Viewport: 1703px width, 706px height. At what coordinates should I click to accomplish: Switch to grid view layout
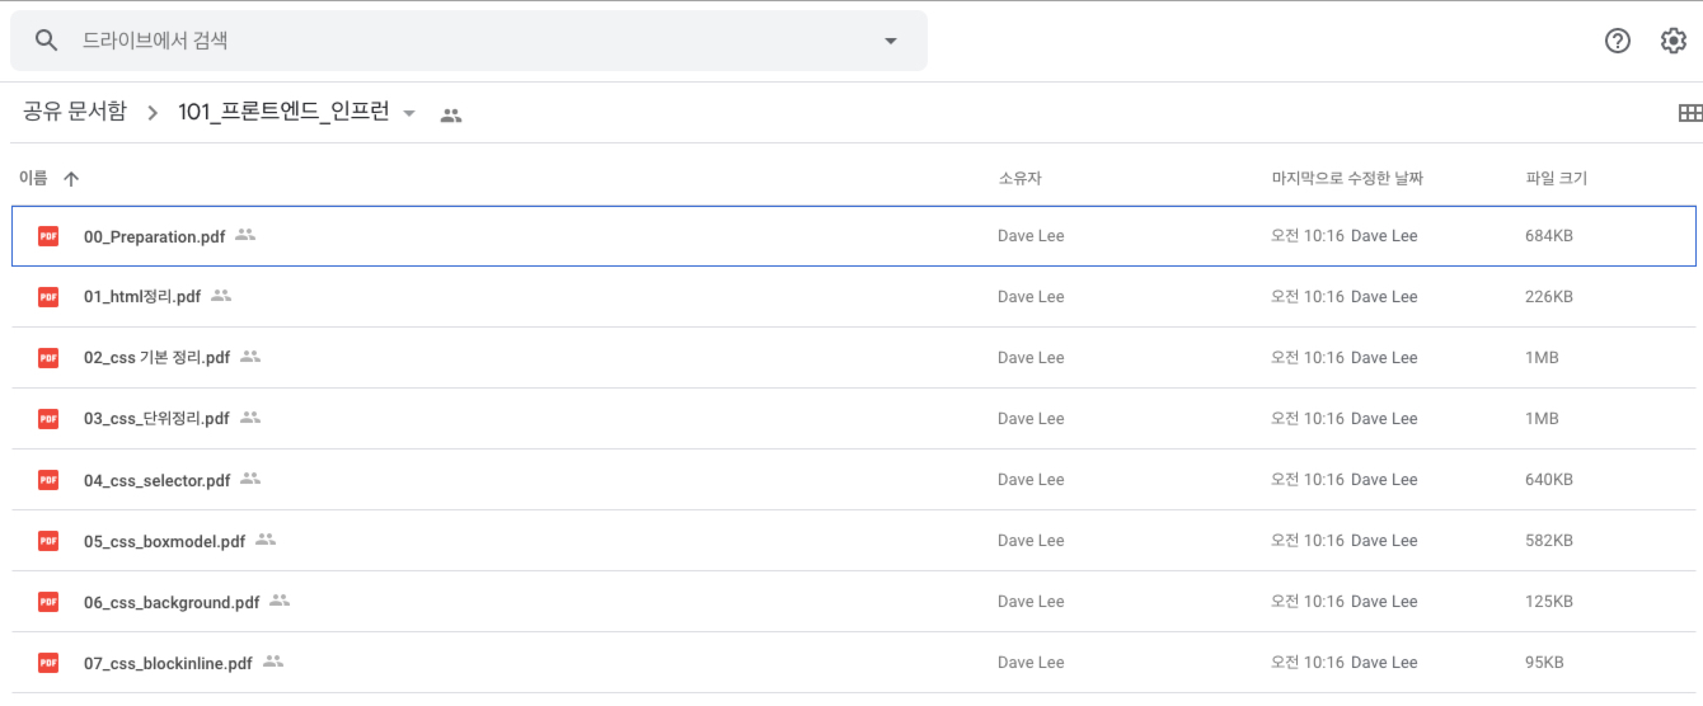1689,113
